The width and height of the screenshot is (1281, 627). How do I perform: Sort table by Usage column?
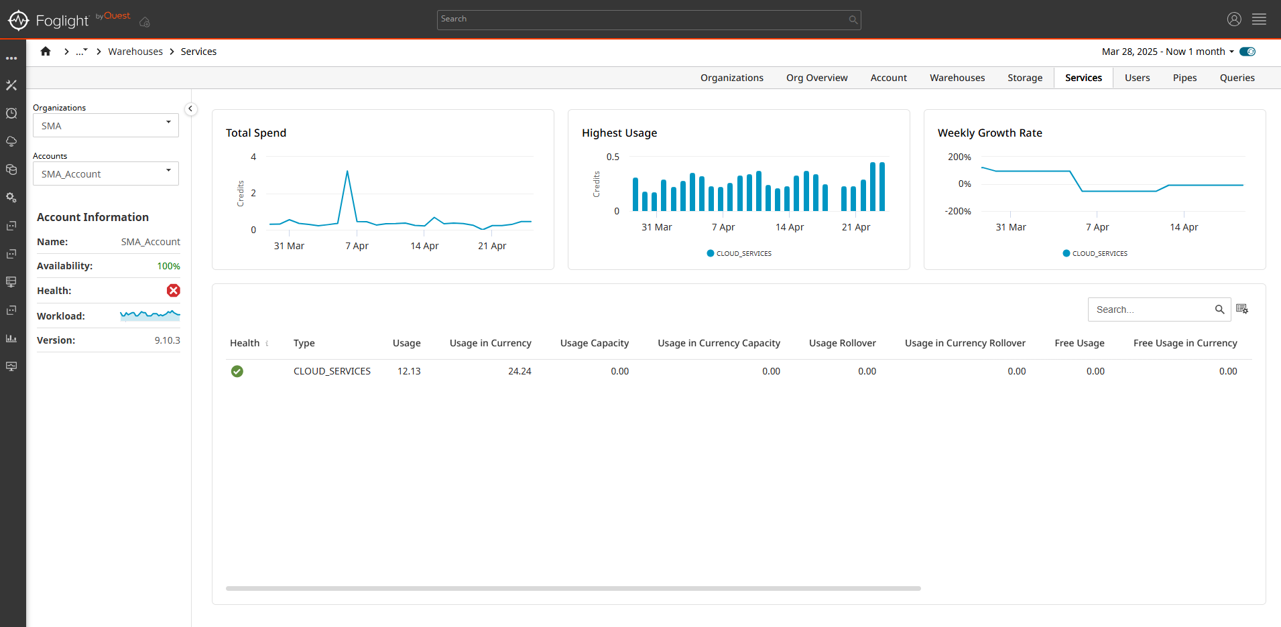[407, 343]
